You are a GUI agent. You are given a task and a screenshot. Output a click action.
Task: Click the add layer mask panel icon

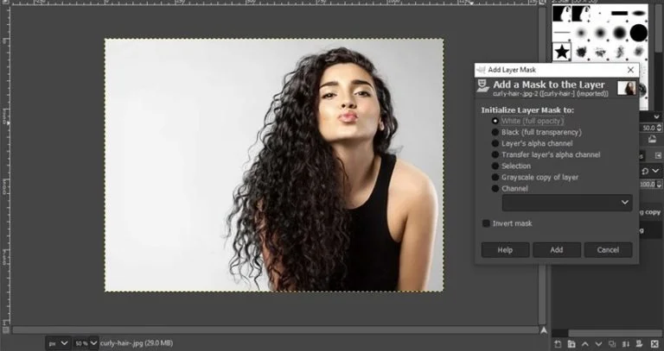coord(641,344)
